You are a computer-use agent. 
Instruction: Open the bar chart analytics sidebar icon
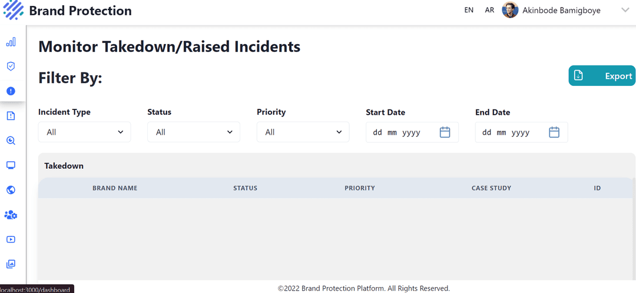point(11,42)
